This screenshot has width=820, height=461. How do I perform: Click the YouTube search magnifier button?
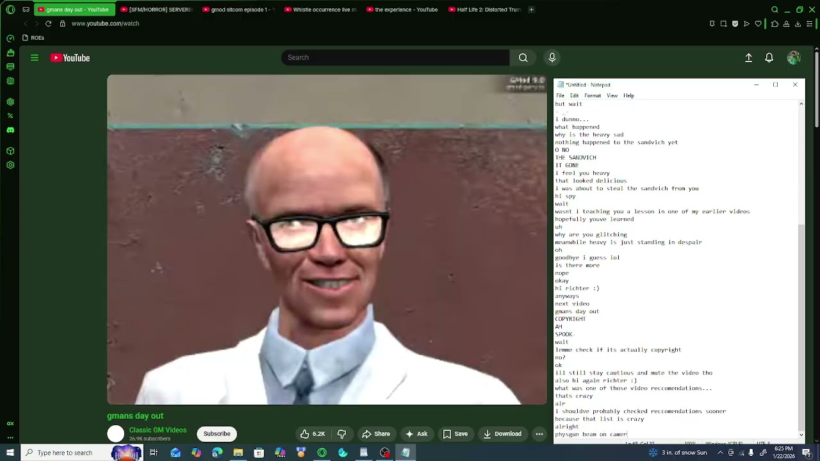pos(523,58)
